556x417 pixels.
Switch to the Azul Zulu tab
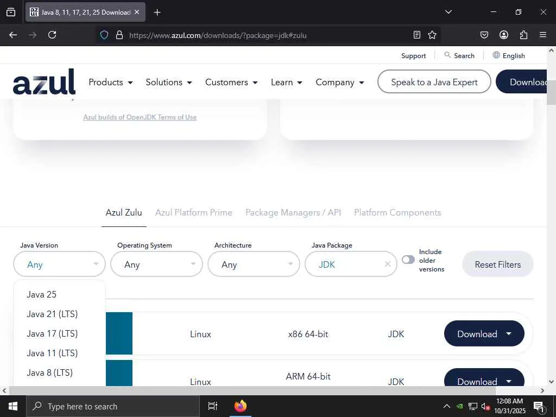124,212
